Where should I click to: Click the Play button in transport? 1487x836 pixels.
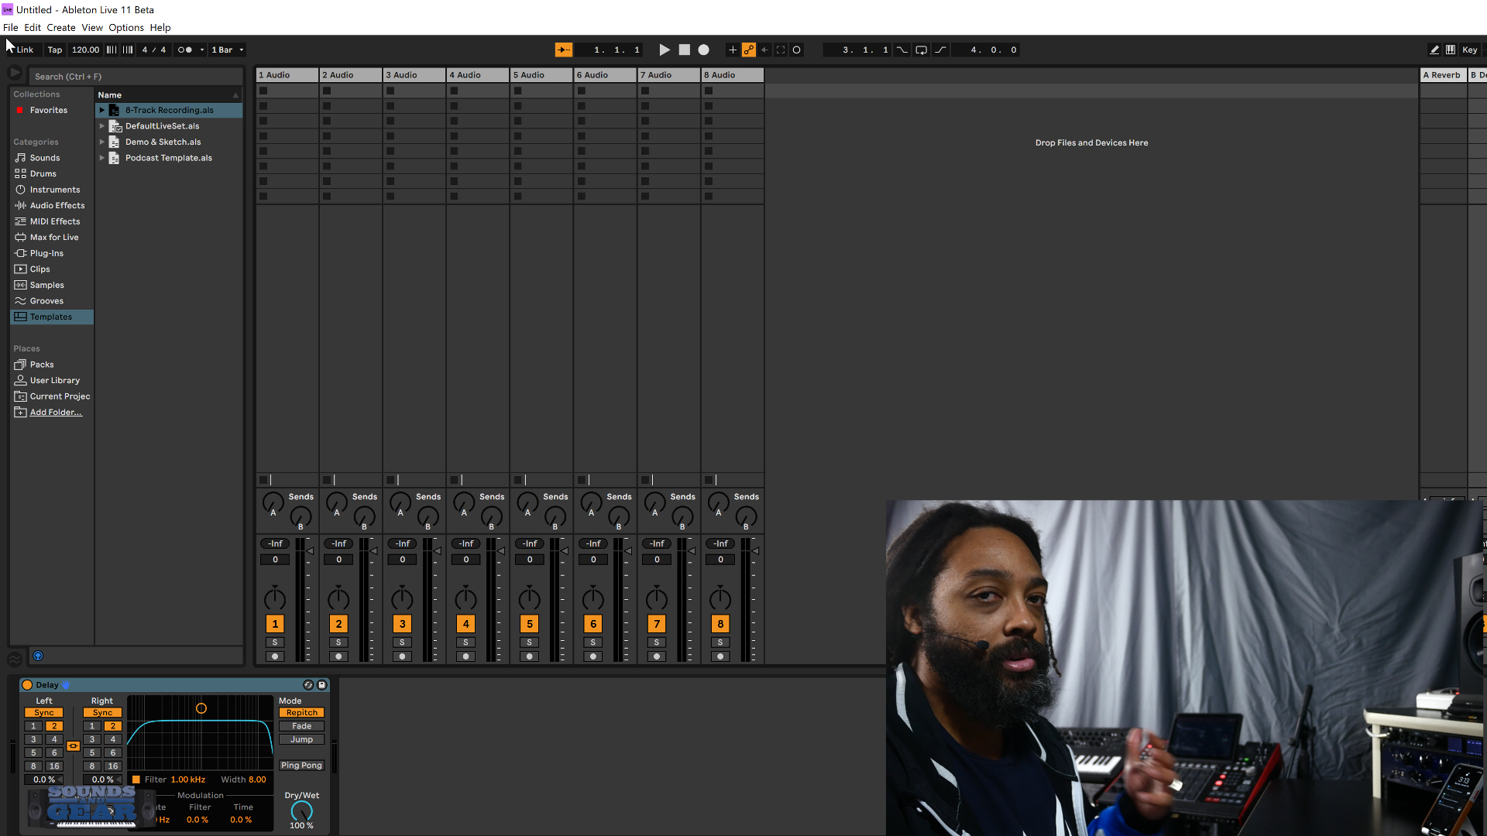664,50
